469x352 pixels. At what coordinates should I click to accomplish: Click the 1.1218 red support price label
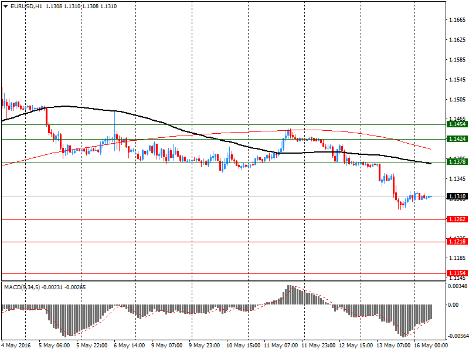(457, 241)
